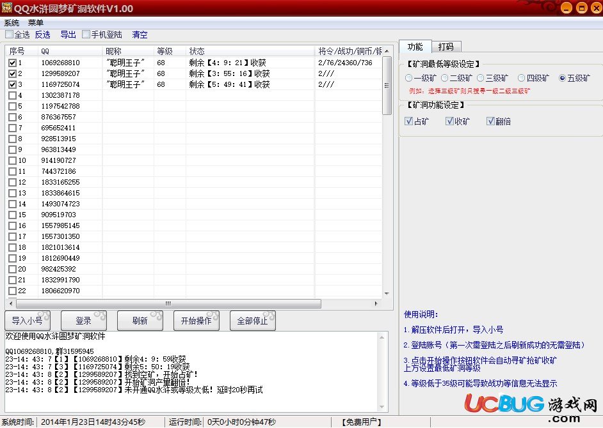Check row 4 checkbox for QQ 1302387178
Screen dimensions: 603x428
click(12, 95)
